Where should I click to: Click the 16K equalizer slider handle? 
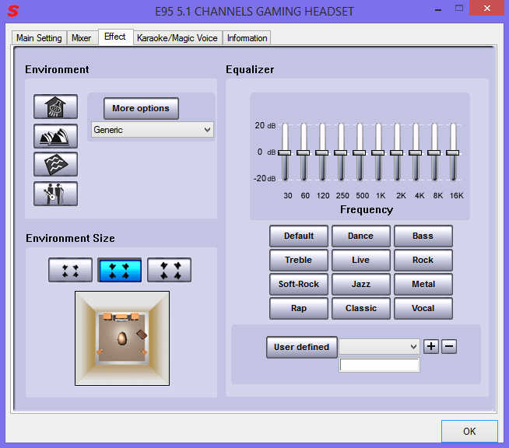[453, 152]
